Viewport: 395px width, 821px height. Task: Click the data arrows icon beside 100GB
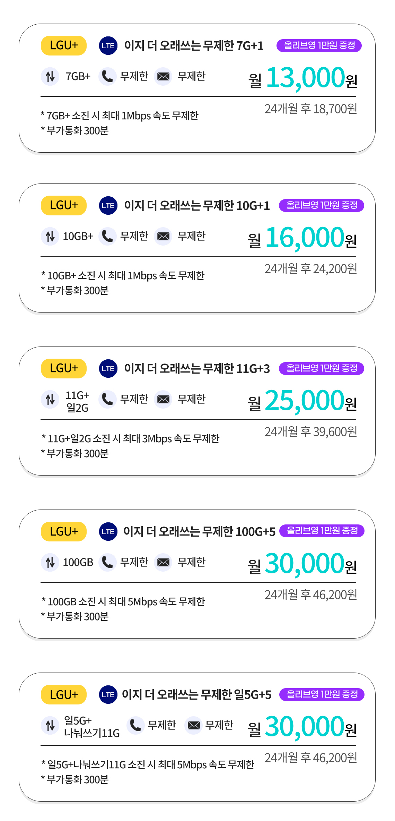pyautogui.click(x=50, y=562)
